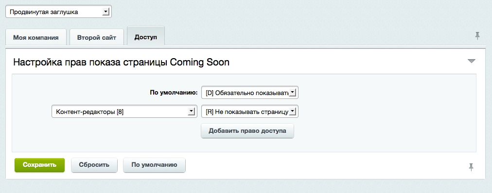Click Добавить право доступа button

pyautogui.click(x=247, y=131)
